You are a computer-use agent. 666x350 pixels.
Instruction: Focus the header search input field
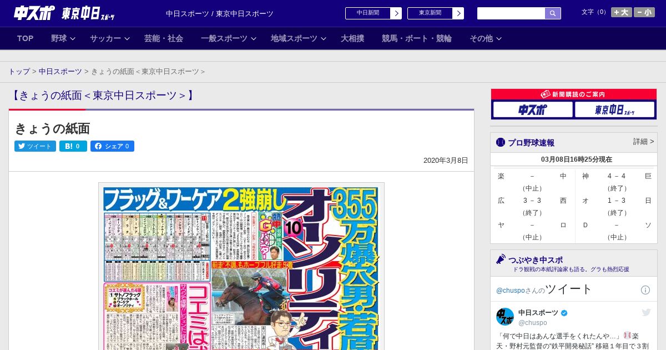(x=511, y=13)
